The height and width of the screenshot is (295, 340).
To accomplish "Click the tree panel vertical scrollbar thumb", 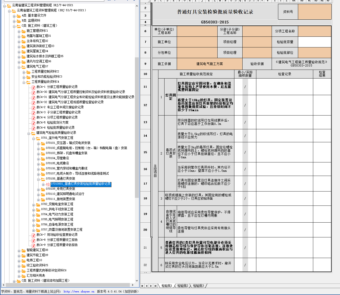I will coord(137,127).
